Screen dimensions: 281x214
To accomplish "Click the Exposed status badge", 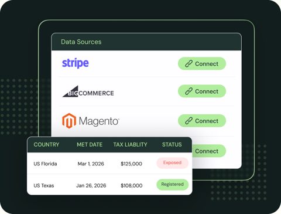I will click(172, 163).
